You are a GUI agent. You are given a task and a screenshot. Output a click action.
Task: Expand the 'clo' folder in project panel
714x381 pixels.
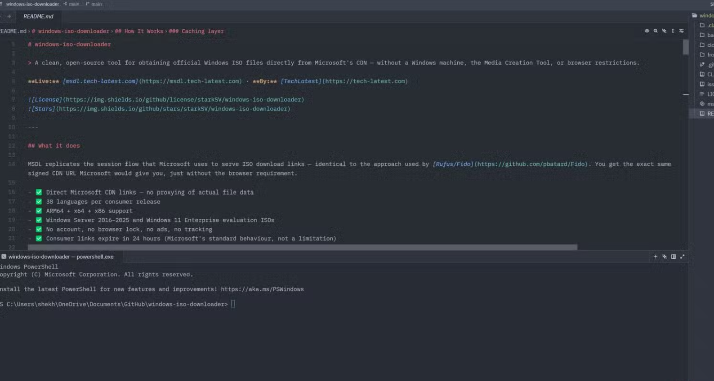point(706,45)
